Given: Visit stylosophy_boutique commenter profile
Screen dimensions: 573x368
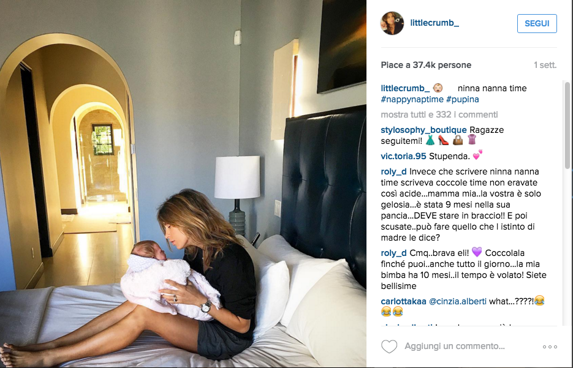Looking at the screenshot, I should 423,130.
